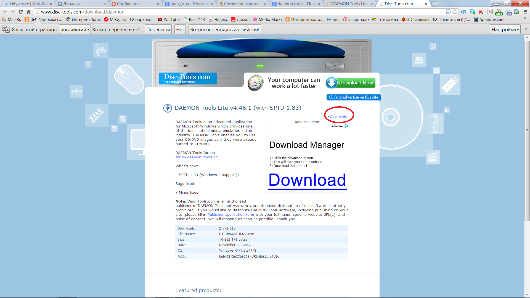Click the mail checker extension icon
This screenshot has width=530, height=298.
516,12
